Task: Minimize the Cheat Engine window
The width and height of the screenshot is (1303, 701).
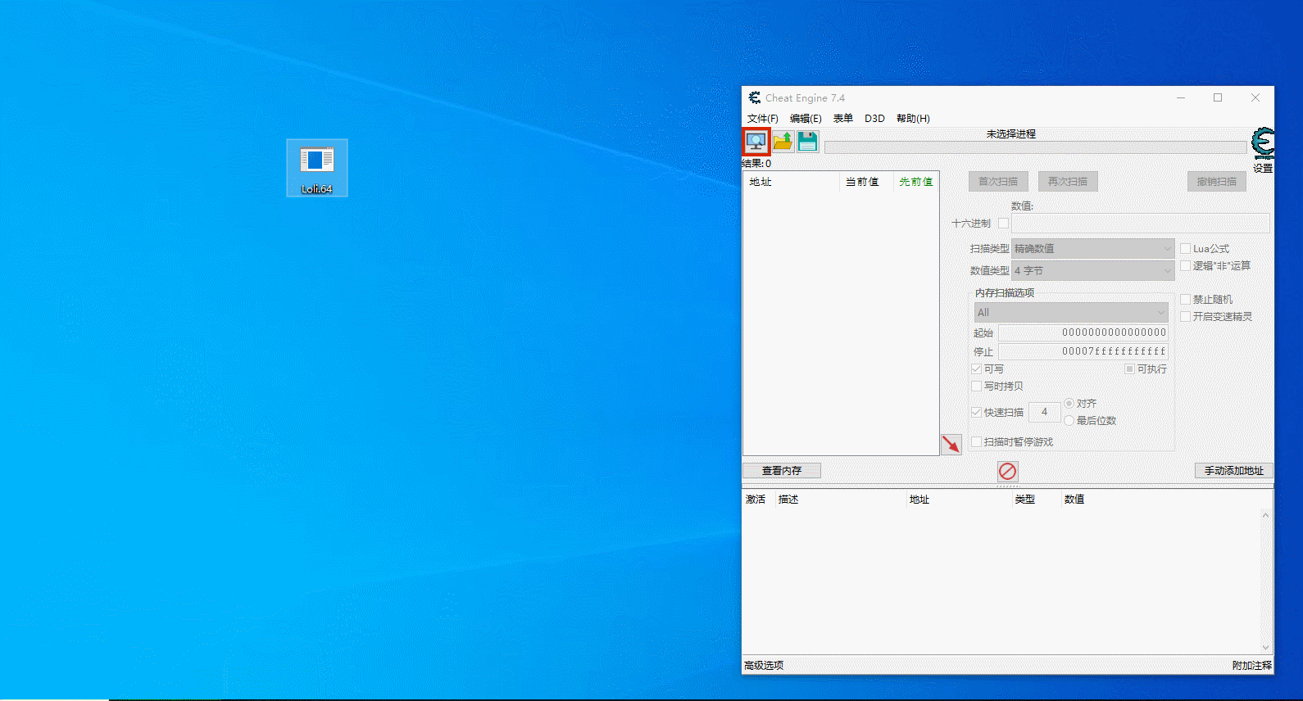Action: [1181, 97]
